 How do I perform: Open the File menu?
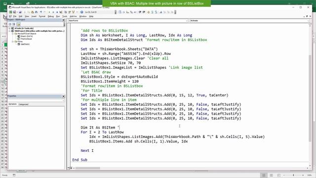[x=15, y=16]
